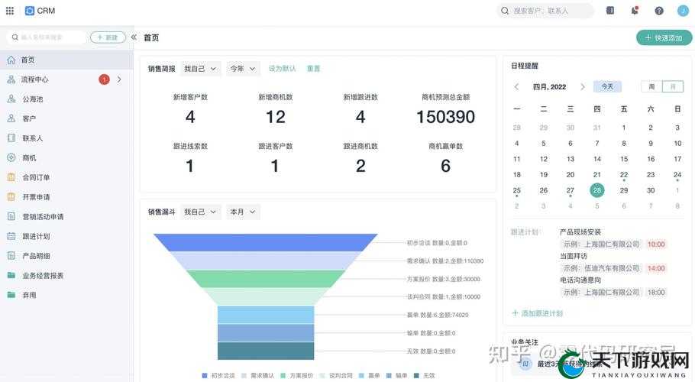695x382 pixels.
Task: Collapse sidebar with double chevron icon
Action: [x=134, y=37]
